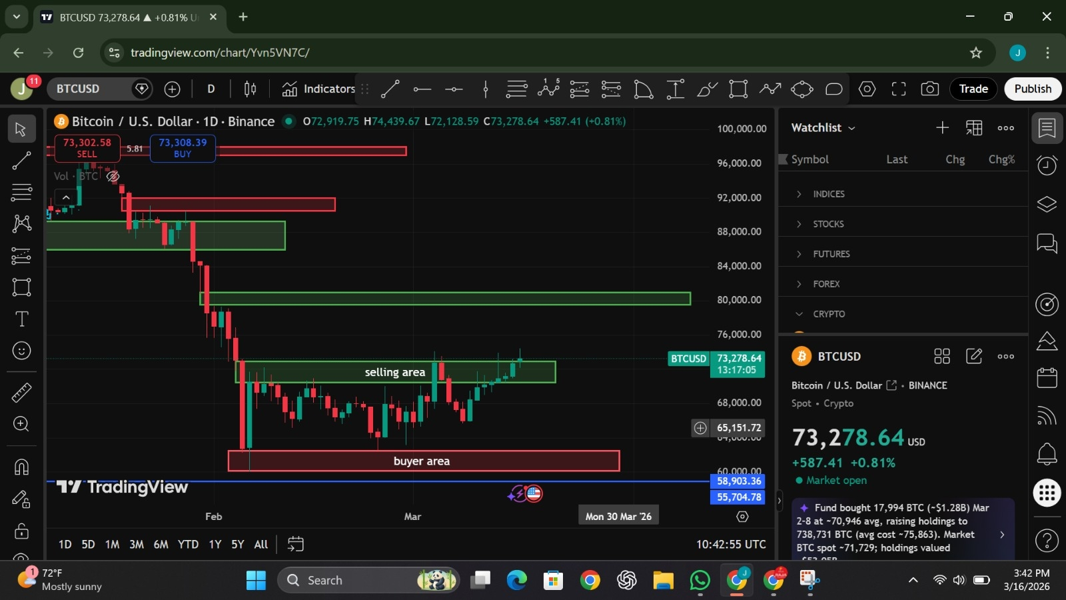Screen dimensions: 1066x600
Task: Click the 58,903.36 blue price label
Action: (739, 481)
